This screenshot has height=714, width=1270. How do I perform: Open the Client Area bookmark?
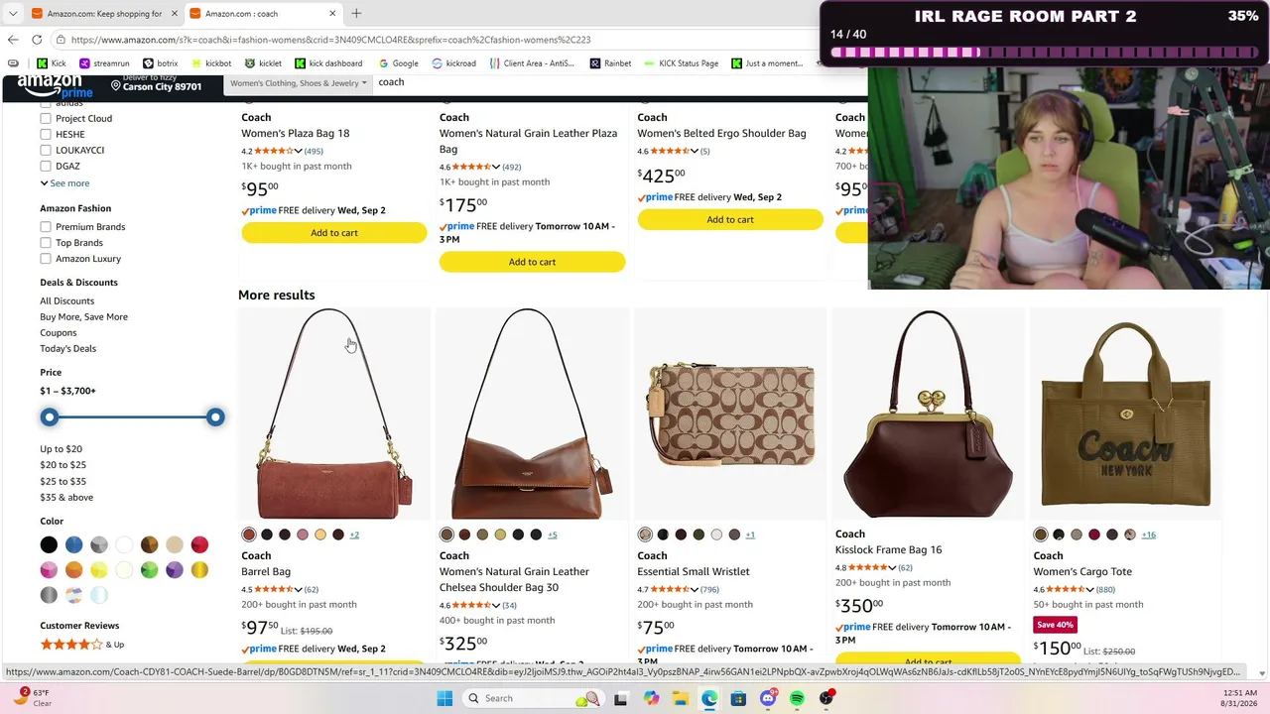tap(532, 63)
